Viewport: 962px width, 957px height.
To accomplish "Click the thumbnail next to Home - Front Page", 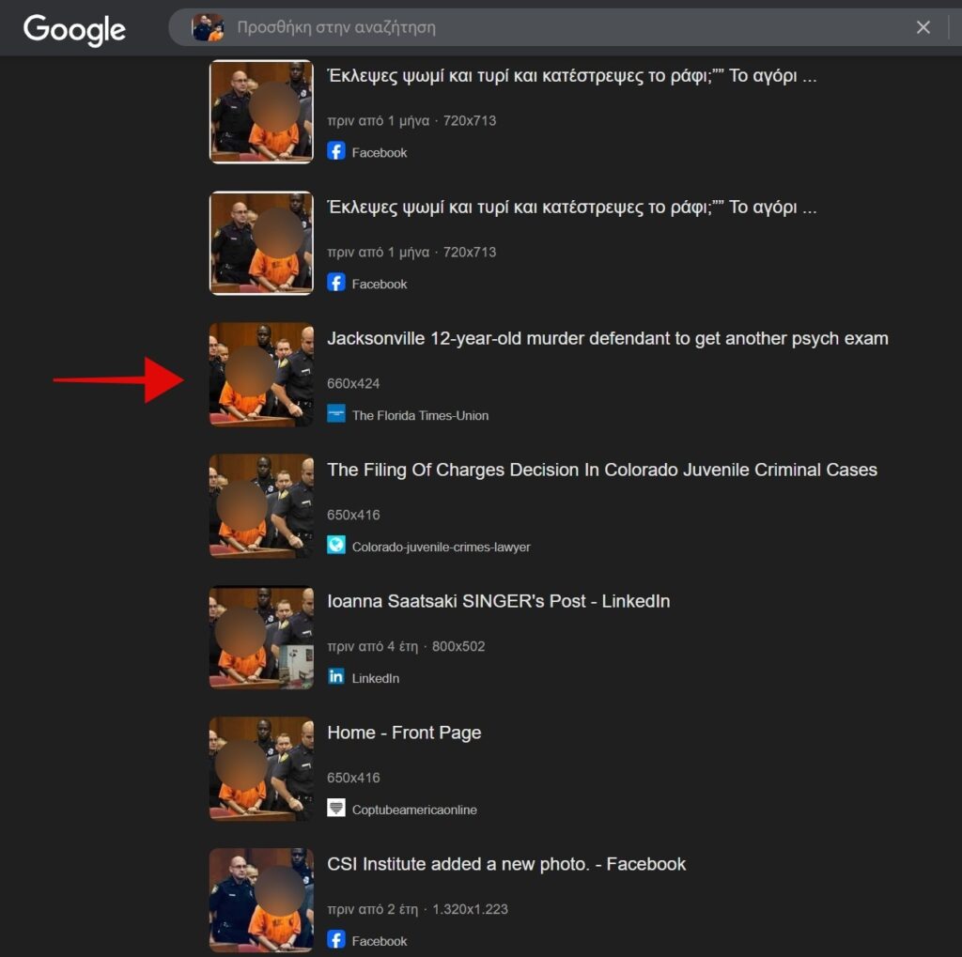I will (x=261, y=768).
